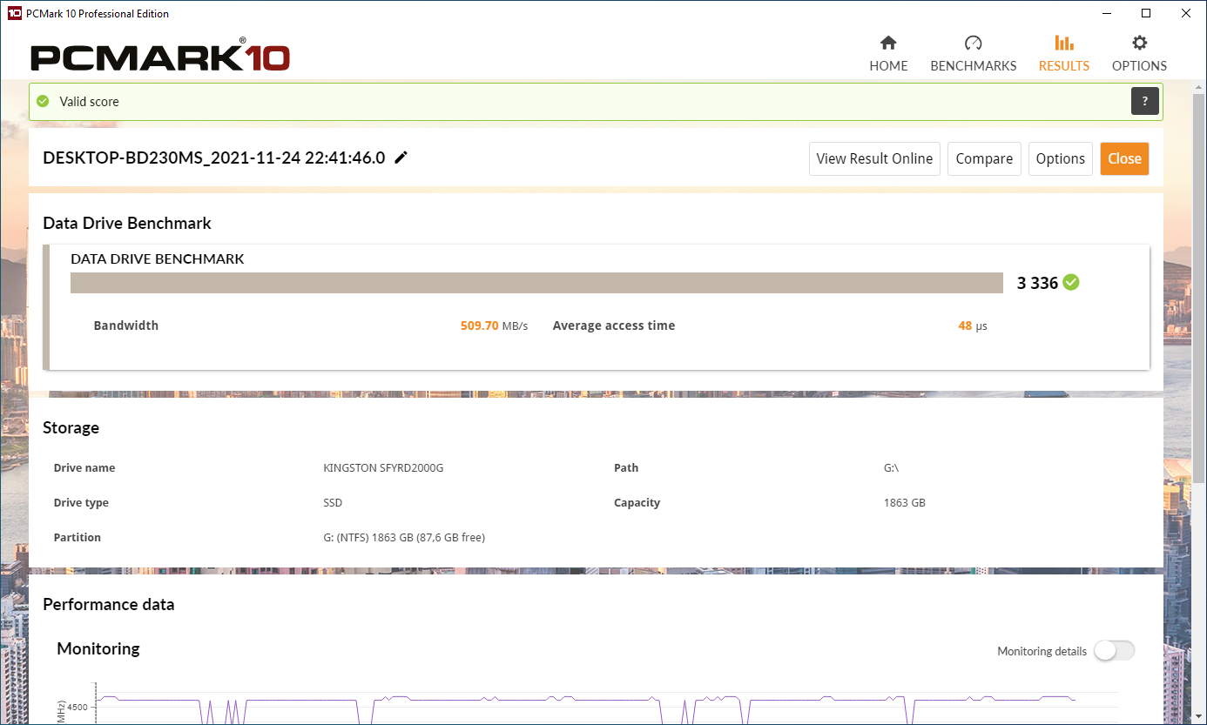The image size is (1207, 725).
Task: Click View Result Online button
Action: pos(874,158)
